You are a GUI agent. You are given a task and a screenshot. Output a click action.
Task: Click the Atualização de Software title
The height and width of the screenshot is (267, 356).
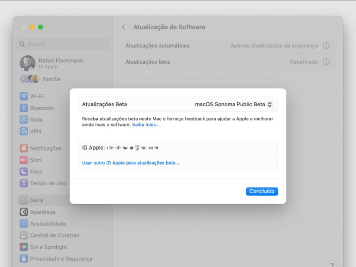click(x=169, y=27)
